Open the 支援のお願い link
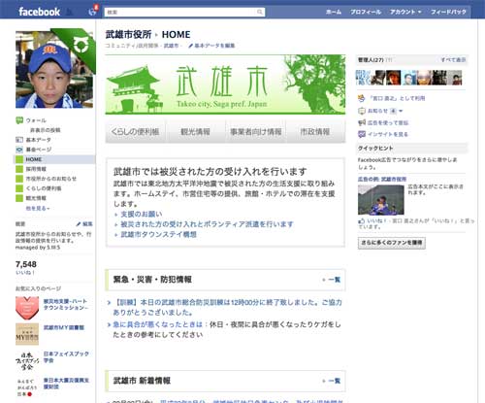This screenshot has width=485, height=403. (x=142, y=214)
